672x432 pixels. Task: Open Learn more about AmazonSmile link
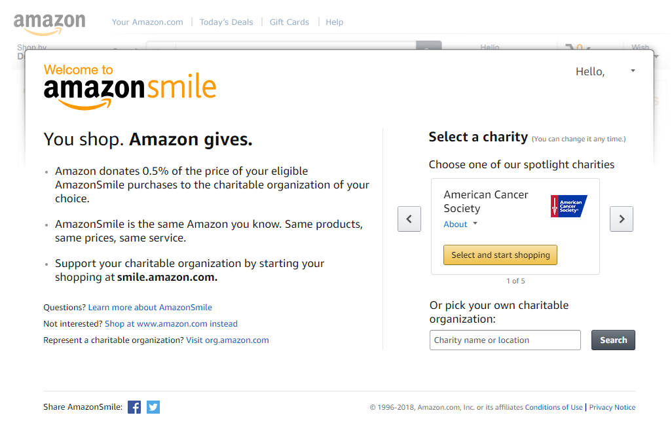(x=150, y=308)
